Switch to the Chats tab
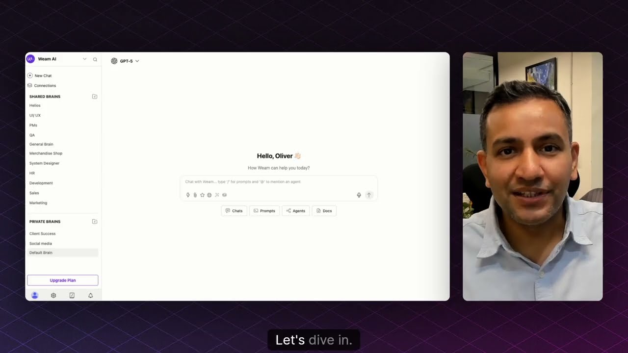The width and height of the screenshot is (628, 353). coord(234,211)
